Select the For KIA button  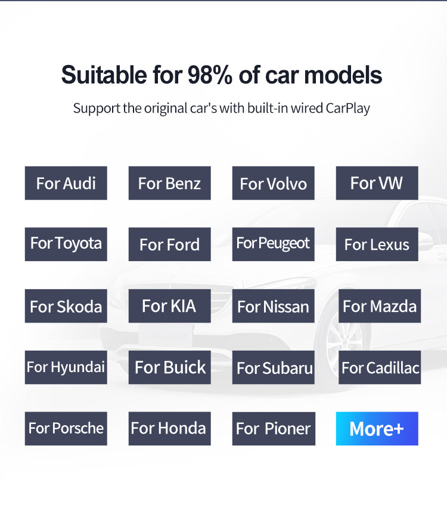(169, 306)
